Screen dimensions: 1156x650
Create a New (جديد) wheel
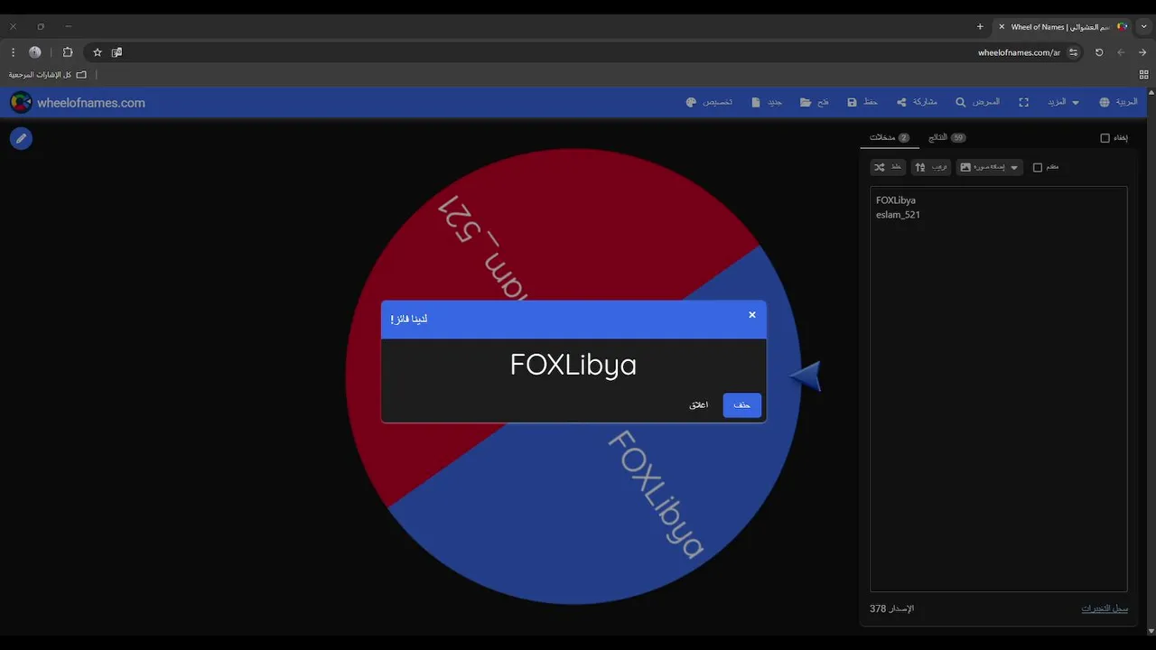767,103
